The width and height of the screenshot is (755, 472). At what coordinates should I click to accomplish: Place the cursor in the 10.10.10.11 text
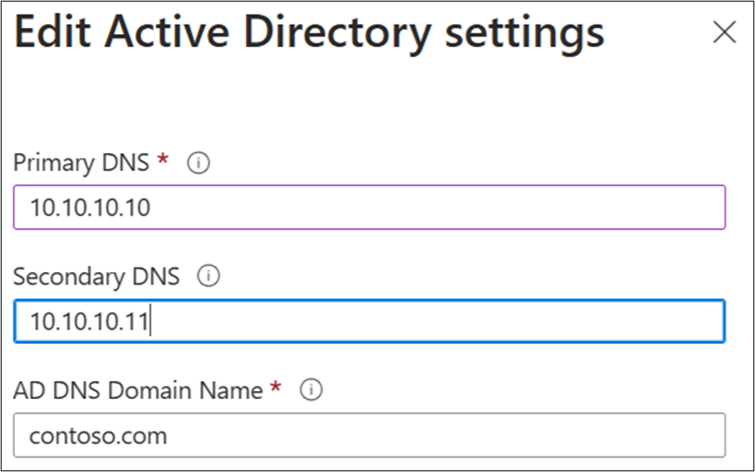pos(88,322)
